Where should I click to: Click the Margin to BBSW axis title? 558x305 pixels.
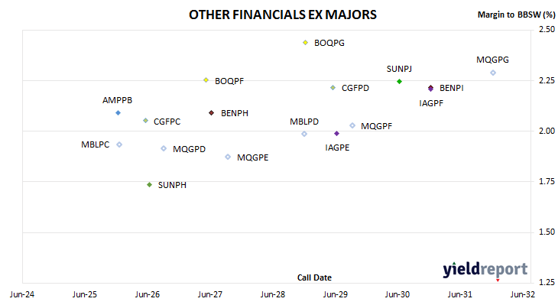coord(517,15)
